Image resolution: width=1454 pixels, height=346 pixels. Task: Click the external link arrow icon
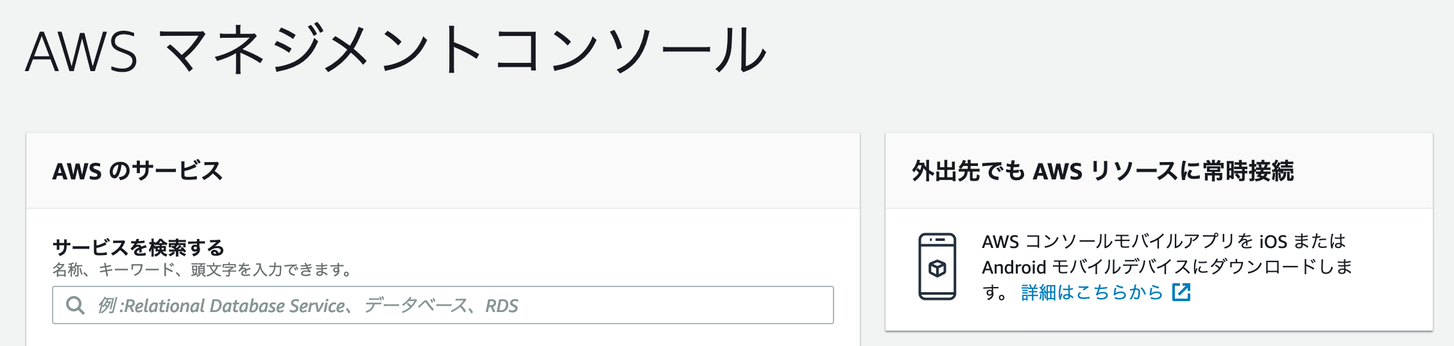pos(1181,292)
